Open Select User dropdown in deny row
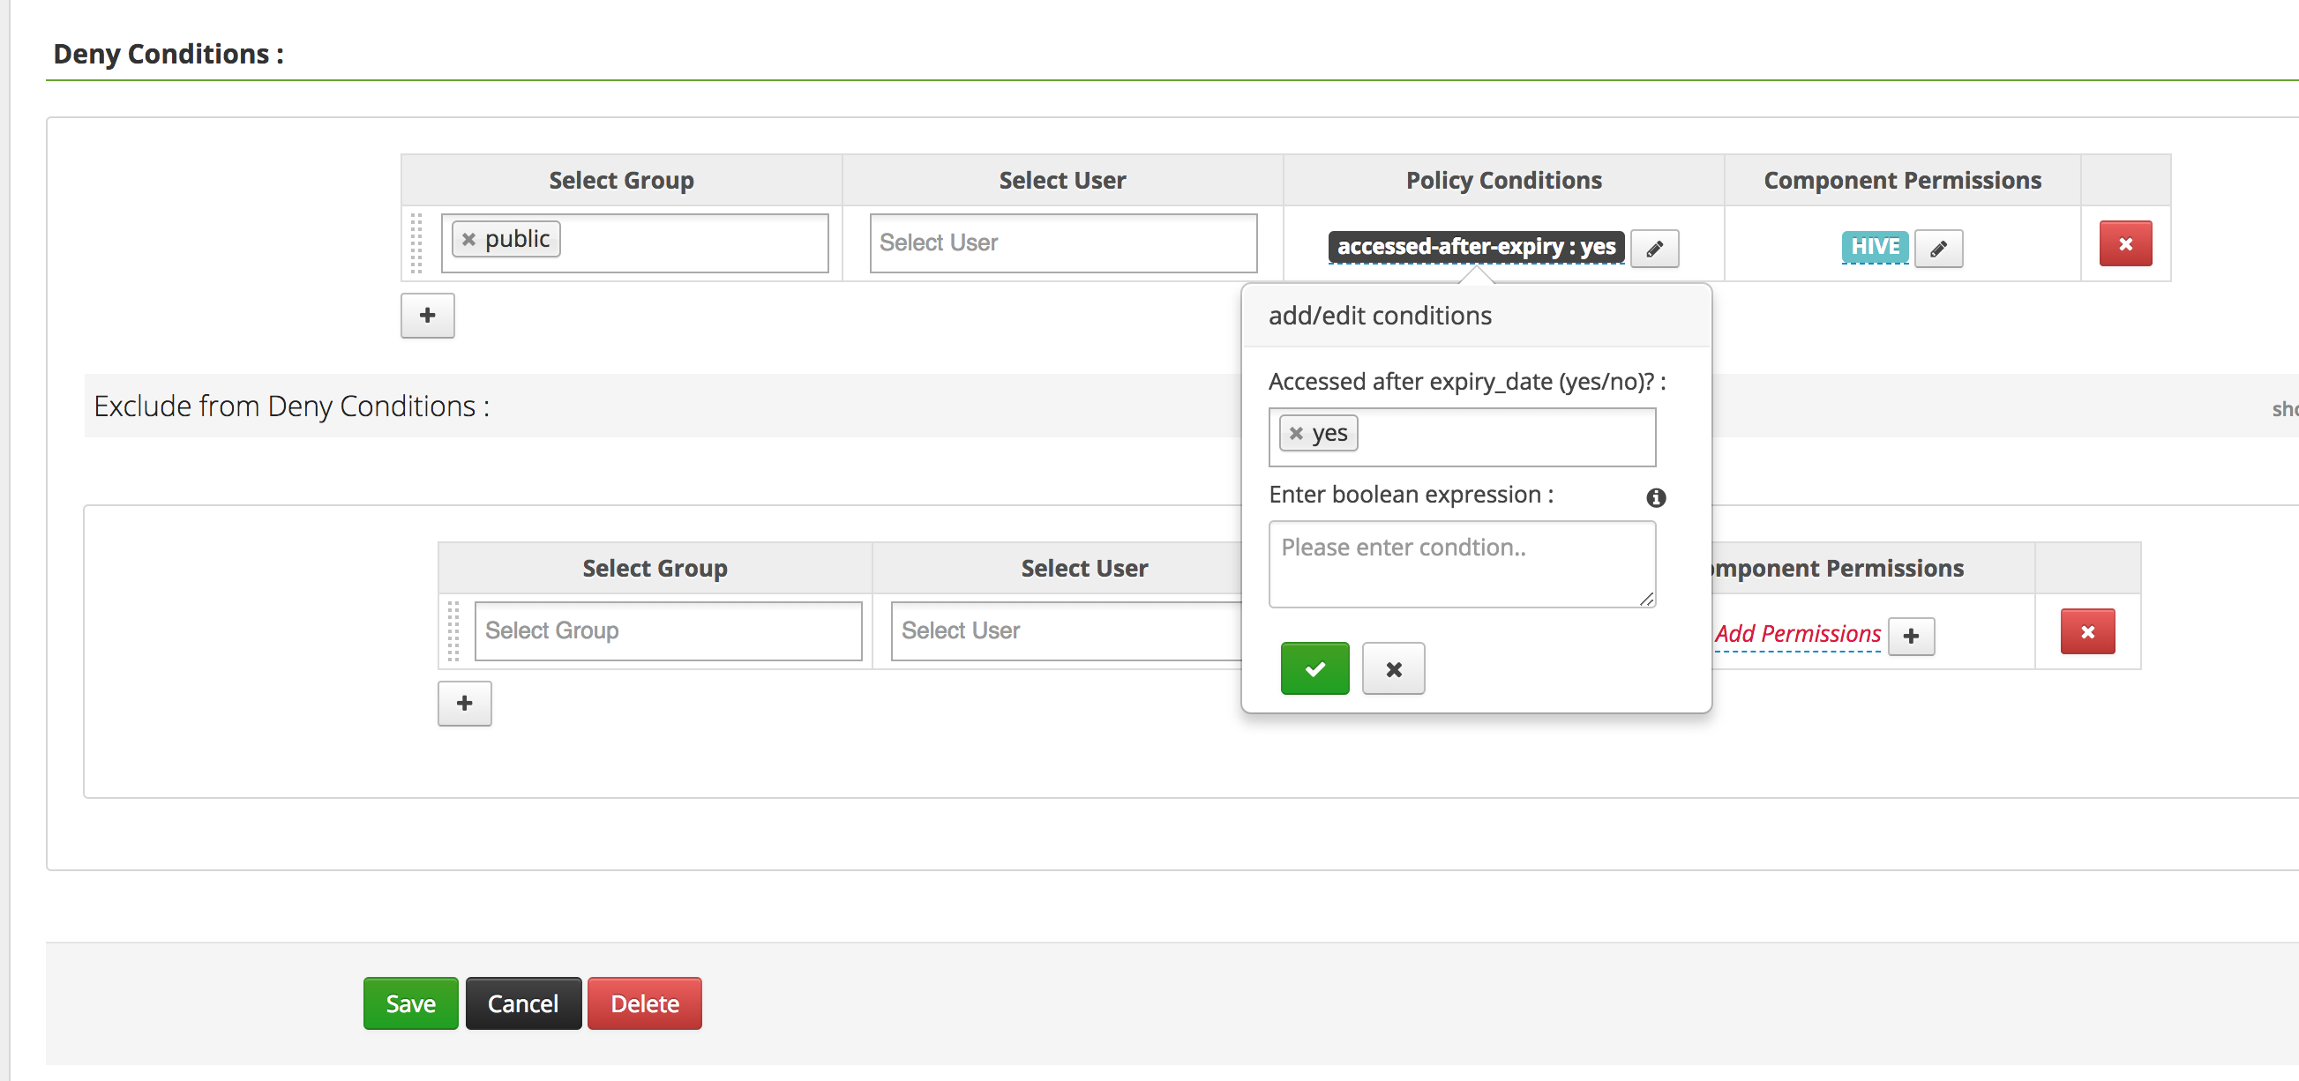 (1062, 242)
